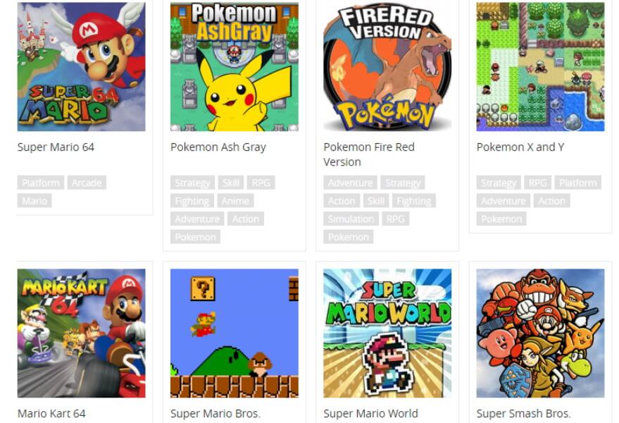Click the Super Mario 64 title link
Image resolution: width=619 pixels, height=423 pixels.
(56, 147)
